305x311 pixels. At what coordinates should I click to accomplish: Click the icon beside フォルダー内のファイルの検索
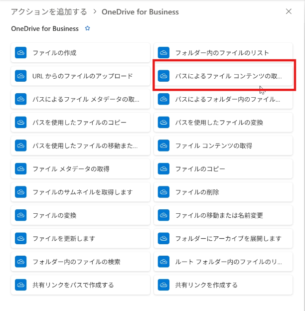click(x=20, y=262)
